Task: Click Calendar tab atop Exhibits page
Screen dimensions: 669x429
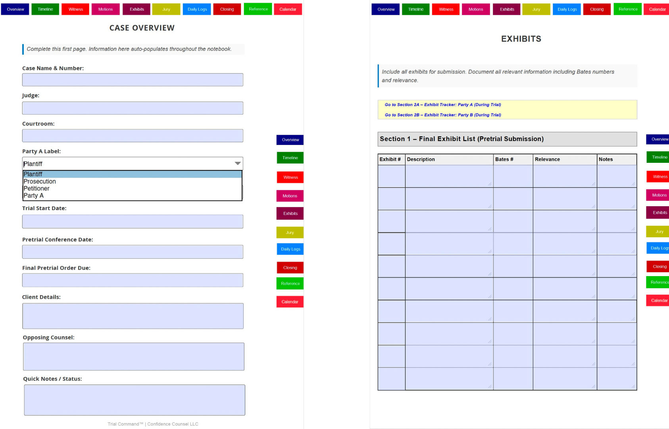Action: tap(657, 9)
